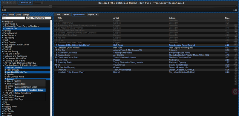Open the Import tab
Image resolution: width=239 pixels, height=116 pixels.
pos(11,15)
